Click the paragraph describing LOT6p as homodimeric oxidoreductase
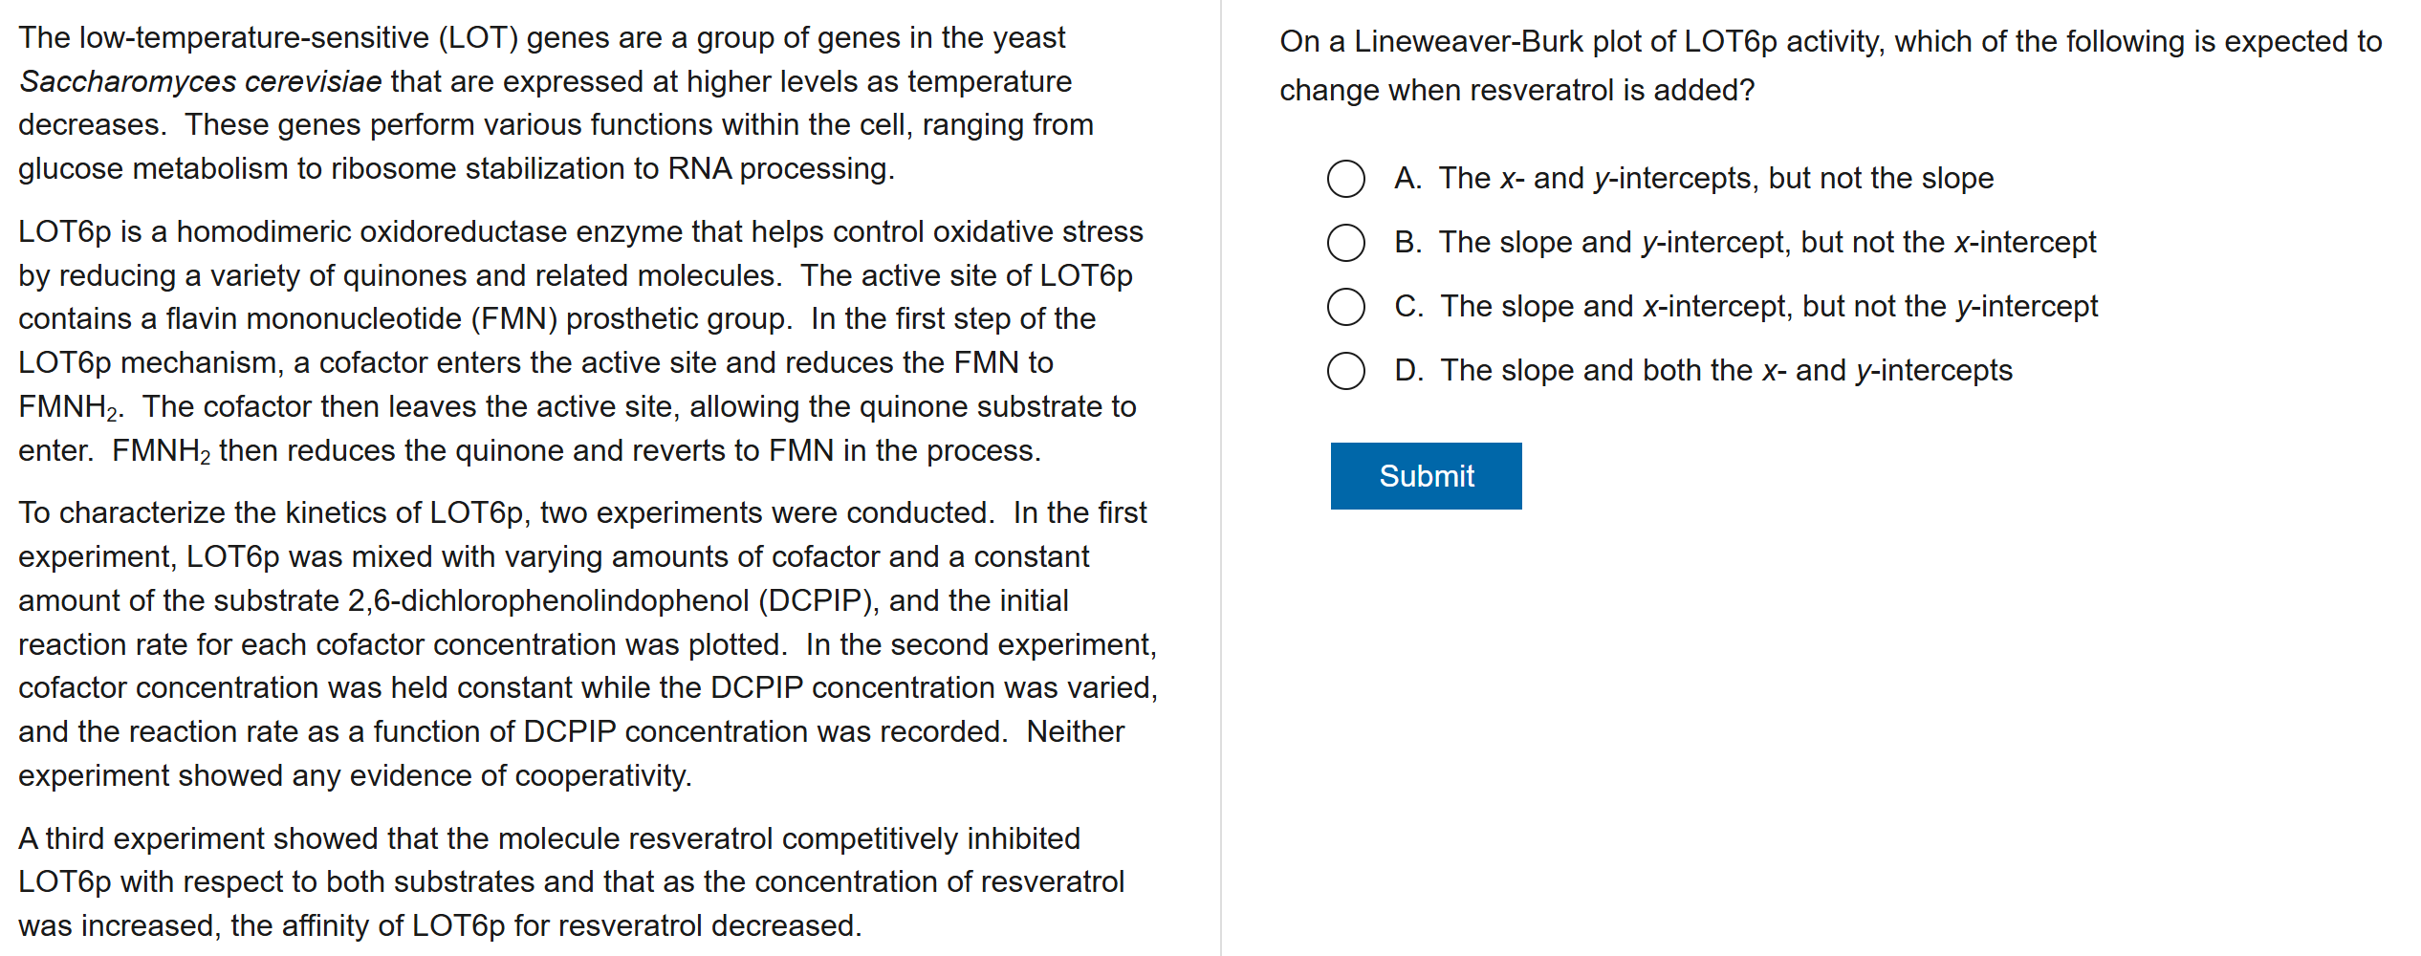Viewport: 2421px width, 956px height. [579, 340]
